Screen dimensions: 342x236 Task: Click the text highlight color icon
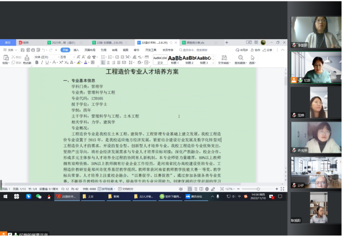tap(78, 63)
